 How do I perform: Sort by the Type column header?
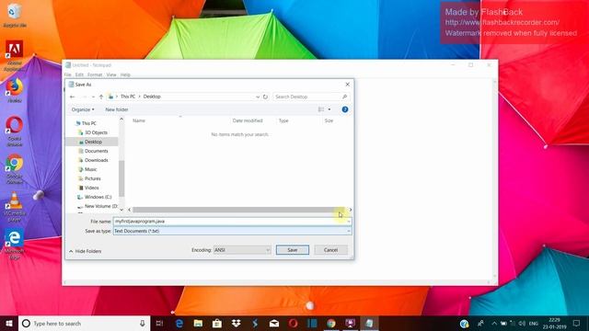click(x=283, y=120)
